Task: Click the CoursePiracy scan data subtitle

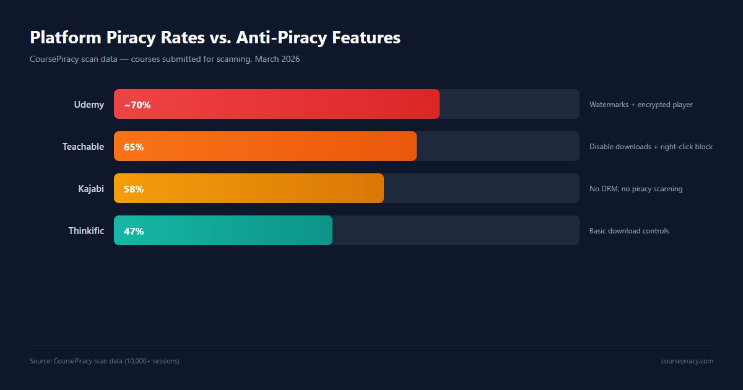Action: 165,59
